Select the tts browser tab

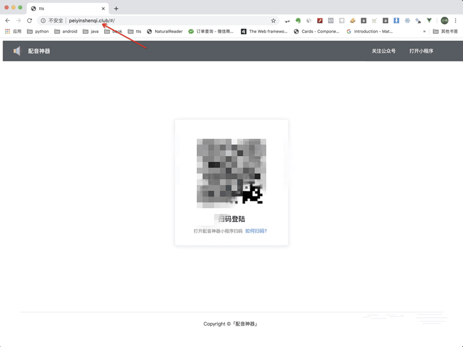68,9
